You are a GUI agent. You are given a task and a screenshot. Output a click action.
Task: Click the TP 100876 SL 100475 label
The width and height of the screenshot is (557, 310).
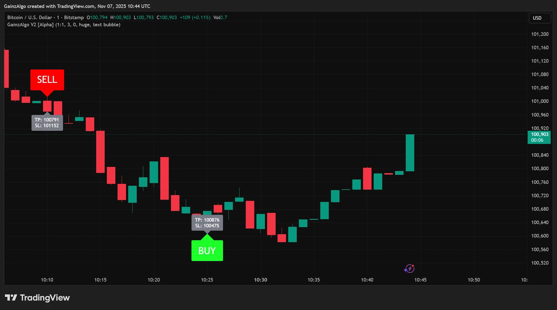(207, 223)
